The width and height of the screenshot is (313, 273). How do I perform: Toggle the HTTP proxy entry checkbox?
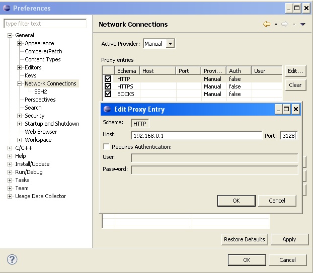(x=108, y=79)
